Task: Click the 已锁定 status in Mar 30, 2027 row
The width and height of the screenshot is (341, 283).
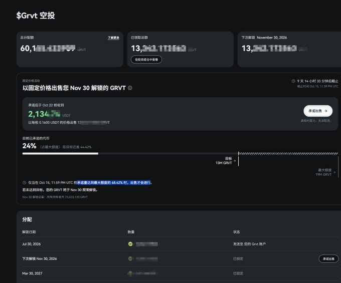Action: click(x=238, y=273)
